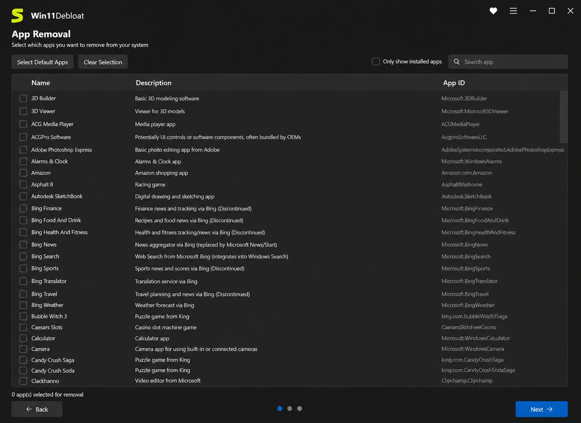
Task: Select the second page indicator dot
Action: (290, 408)
